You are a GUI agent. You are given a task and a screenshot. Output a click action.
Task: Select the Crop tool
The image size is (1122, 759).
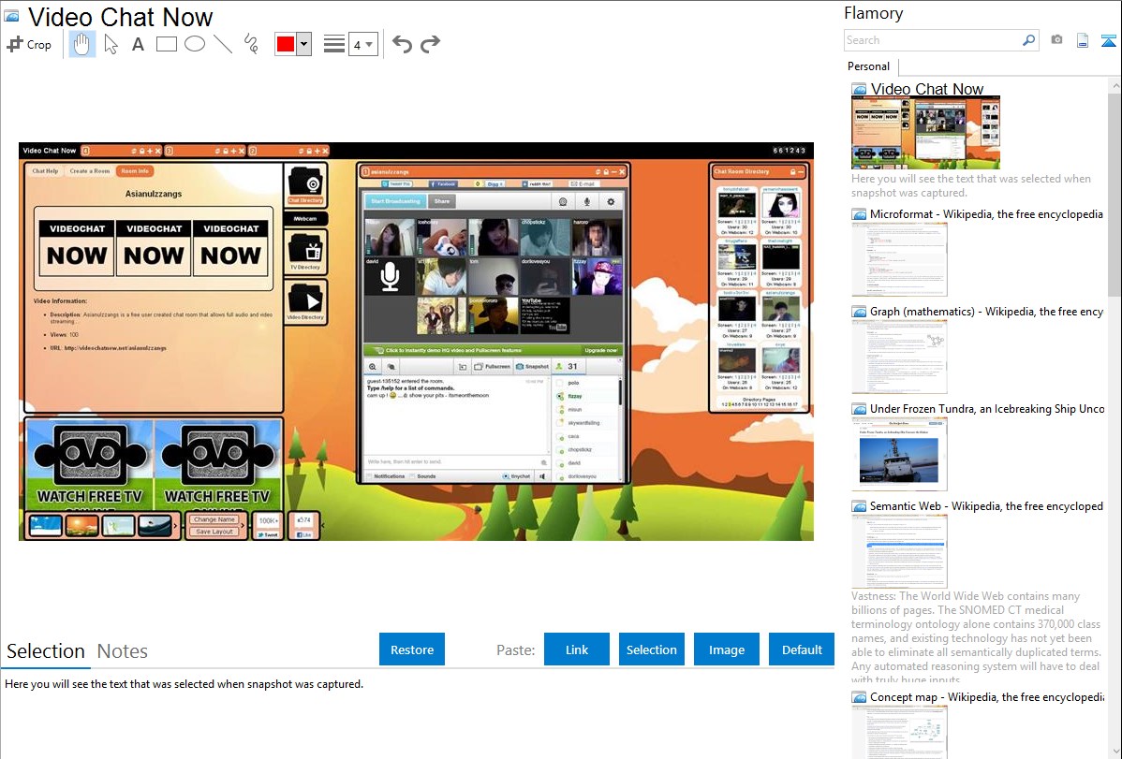point(29,44)
